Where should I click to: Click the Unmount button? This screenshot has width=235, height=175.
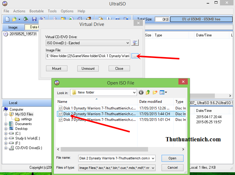click(x=88, y=69)
